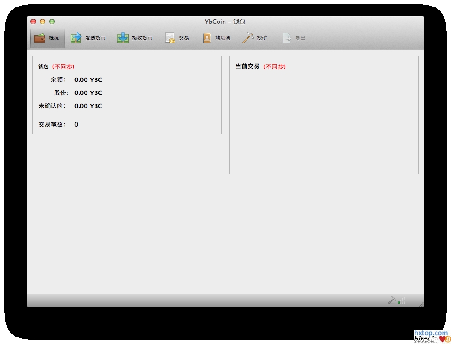The height and width of the screenshot is (344, 451).
Task: Click the 股份 stake amount value
Action: [x=88, y=93]
